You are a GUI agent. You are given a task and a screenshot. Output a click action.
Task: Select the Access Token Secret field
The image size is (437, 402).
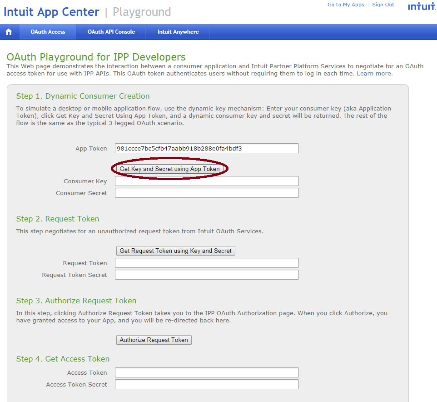point(207,384)
